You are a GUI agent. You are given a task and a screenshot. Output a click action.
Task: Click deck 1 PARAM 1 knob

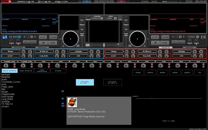[11, 41]
